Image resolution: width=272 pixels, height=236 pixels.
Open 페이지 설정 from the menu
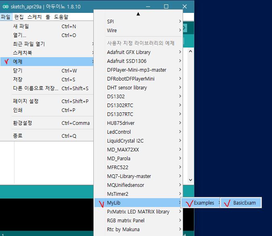pyautogui.click(x=47, y=101)
